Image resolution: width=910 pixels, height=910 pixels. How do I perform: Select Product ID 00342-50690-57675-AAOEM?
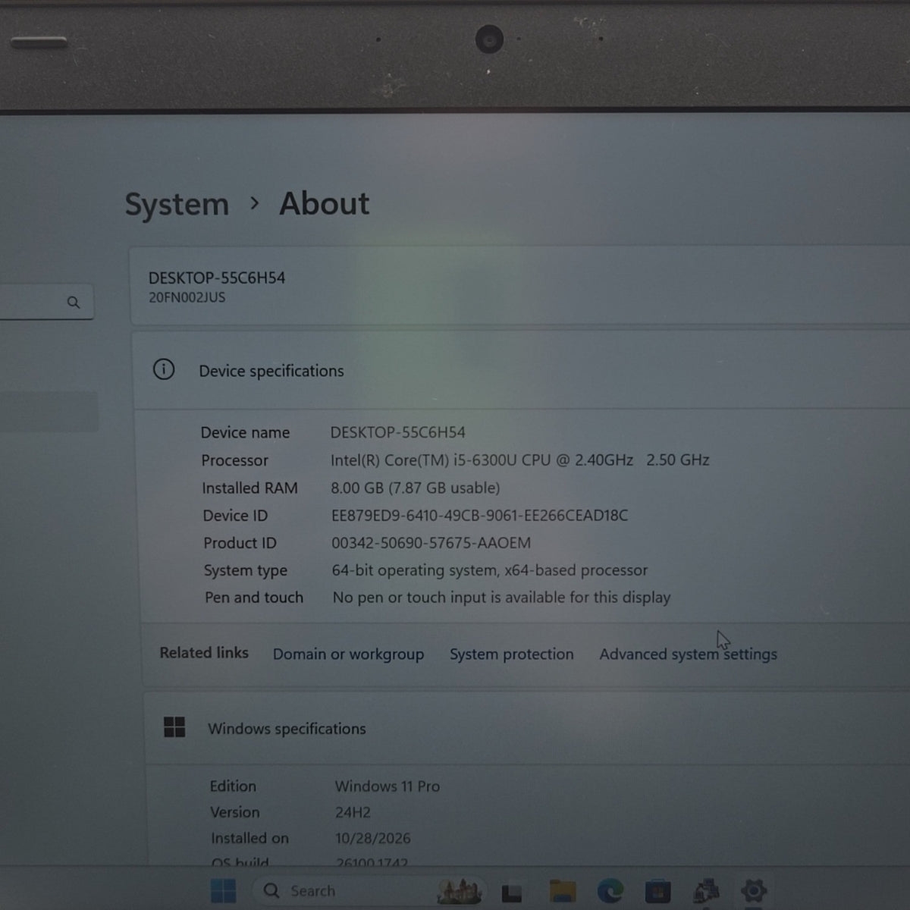point(431,543)
